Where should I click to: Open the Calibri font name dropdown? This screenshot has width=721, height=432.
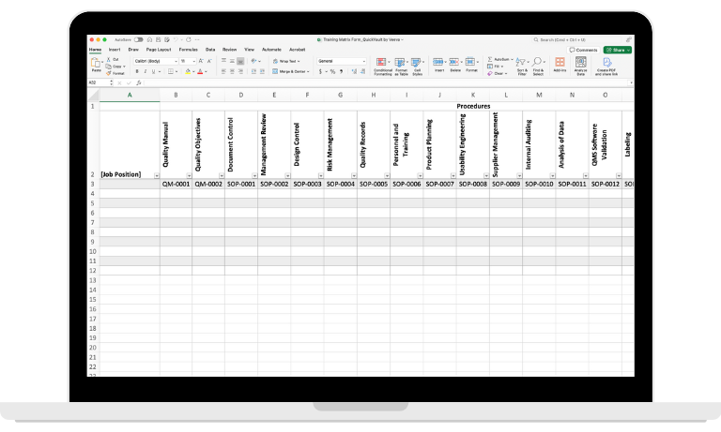click(x=154, y=61)
